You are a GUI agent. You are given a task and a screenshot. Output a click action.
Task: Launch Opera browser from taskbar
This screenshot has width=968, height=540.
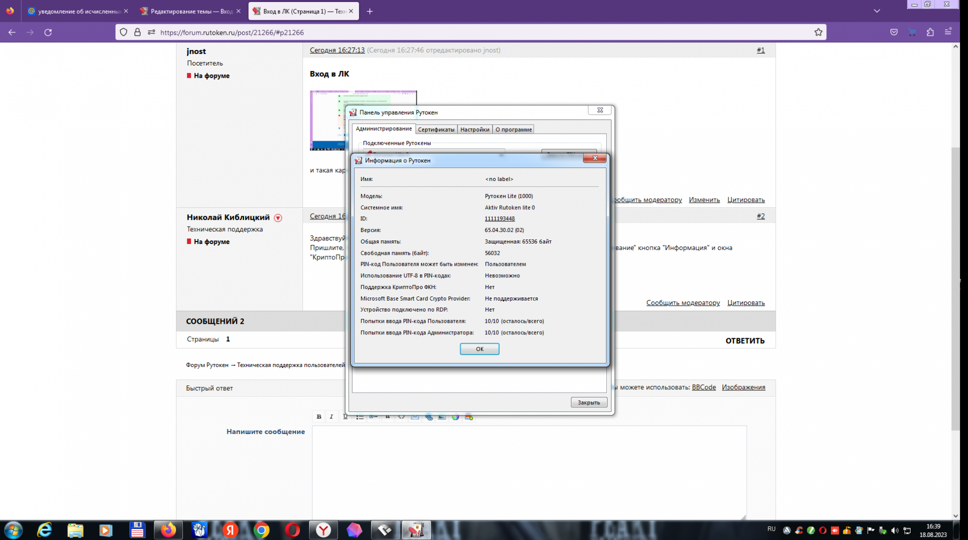coord(292,530)
